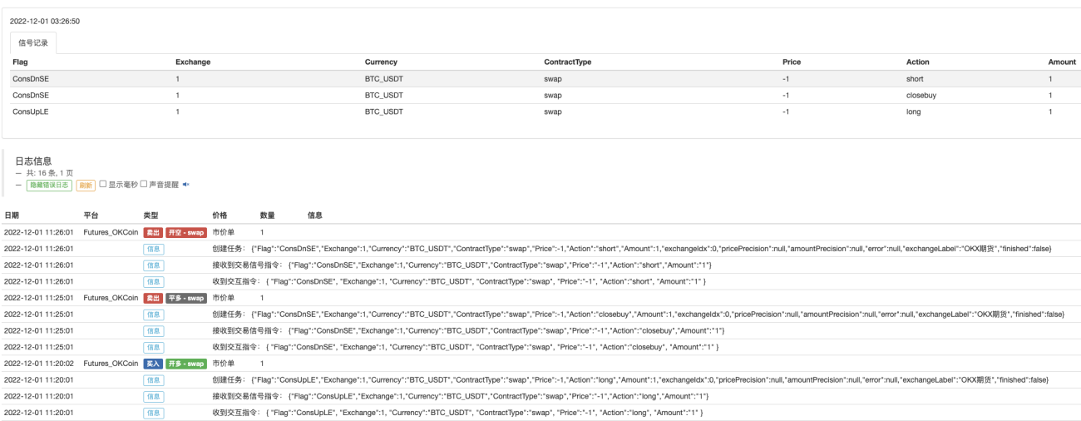
Task: Click the 信息 log column header
Action: pos(315,215)
